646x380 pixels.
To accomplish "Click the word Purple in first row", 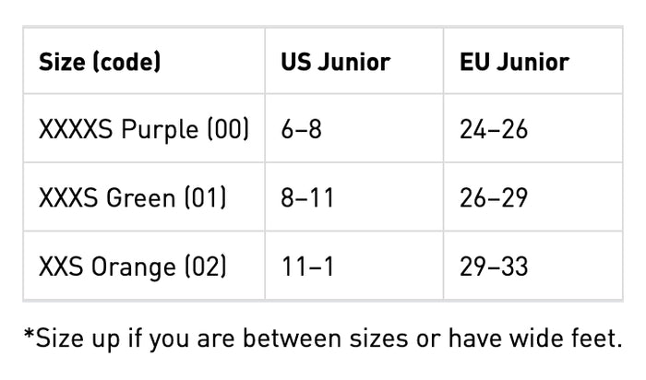I will click(160, 130).
